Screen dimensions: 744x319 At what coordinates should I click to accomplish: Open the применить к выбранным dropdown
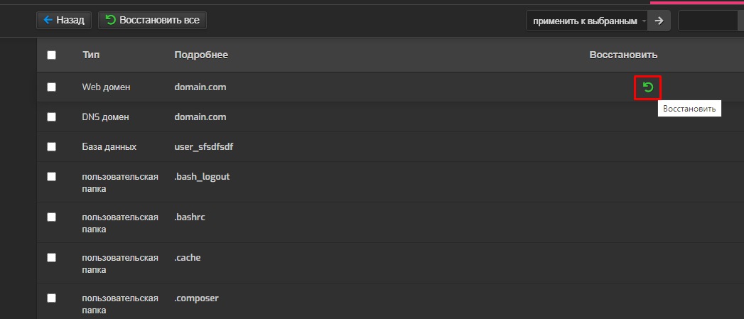586,21
